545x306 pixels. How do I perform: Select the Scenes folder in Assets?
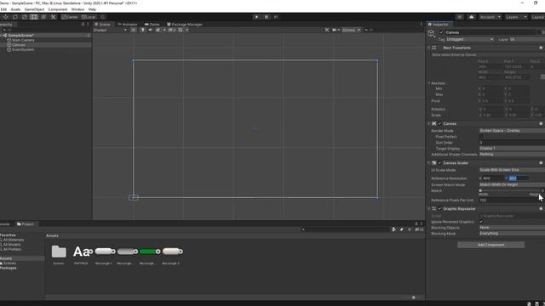[x=59, y=254]
